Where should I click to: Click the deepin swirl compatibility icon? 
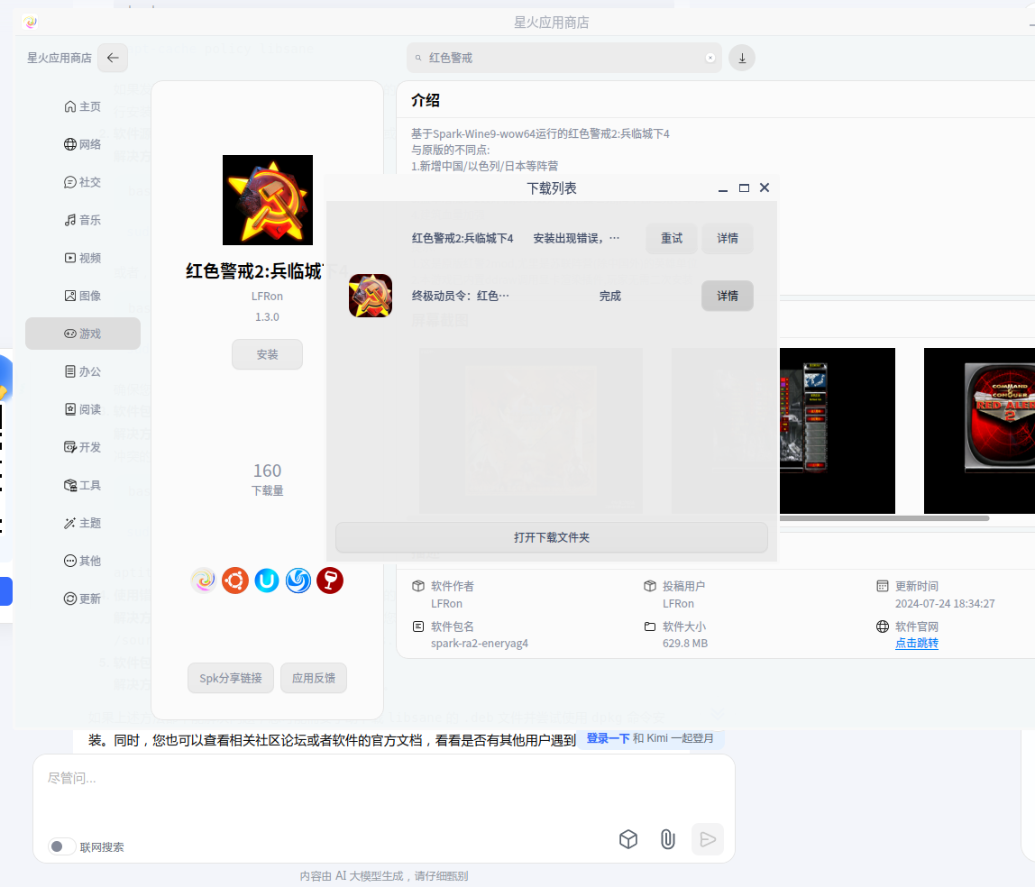click(x=298, y=581)
